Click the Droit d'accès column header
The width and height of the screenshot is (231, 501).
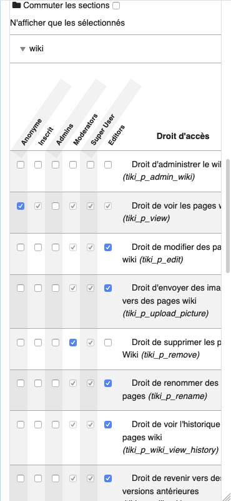183,136
